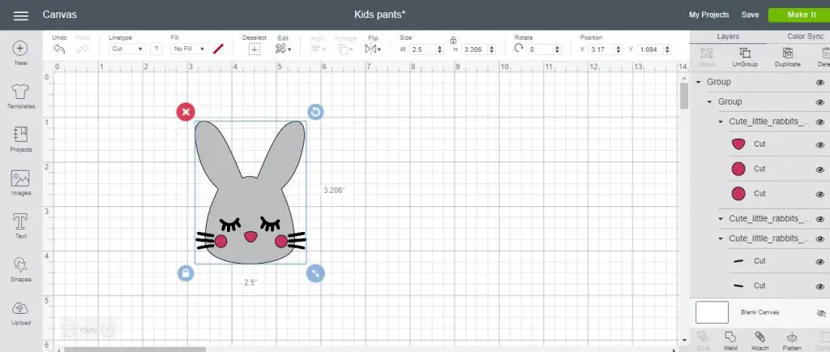Hide the second Cute_little_rabbits layer
Image resolution: width=830 pixels, height=352 pixels.
pos(820,219)
